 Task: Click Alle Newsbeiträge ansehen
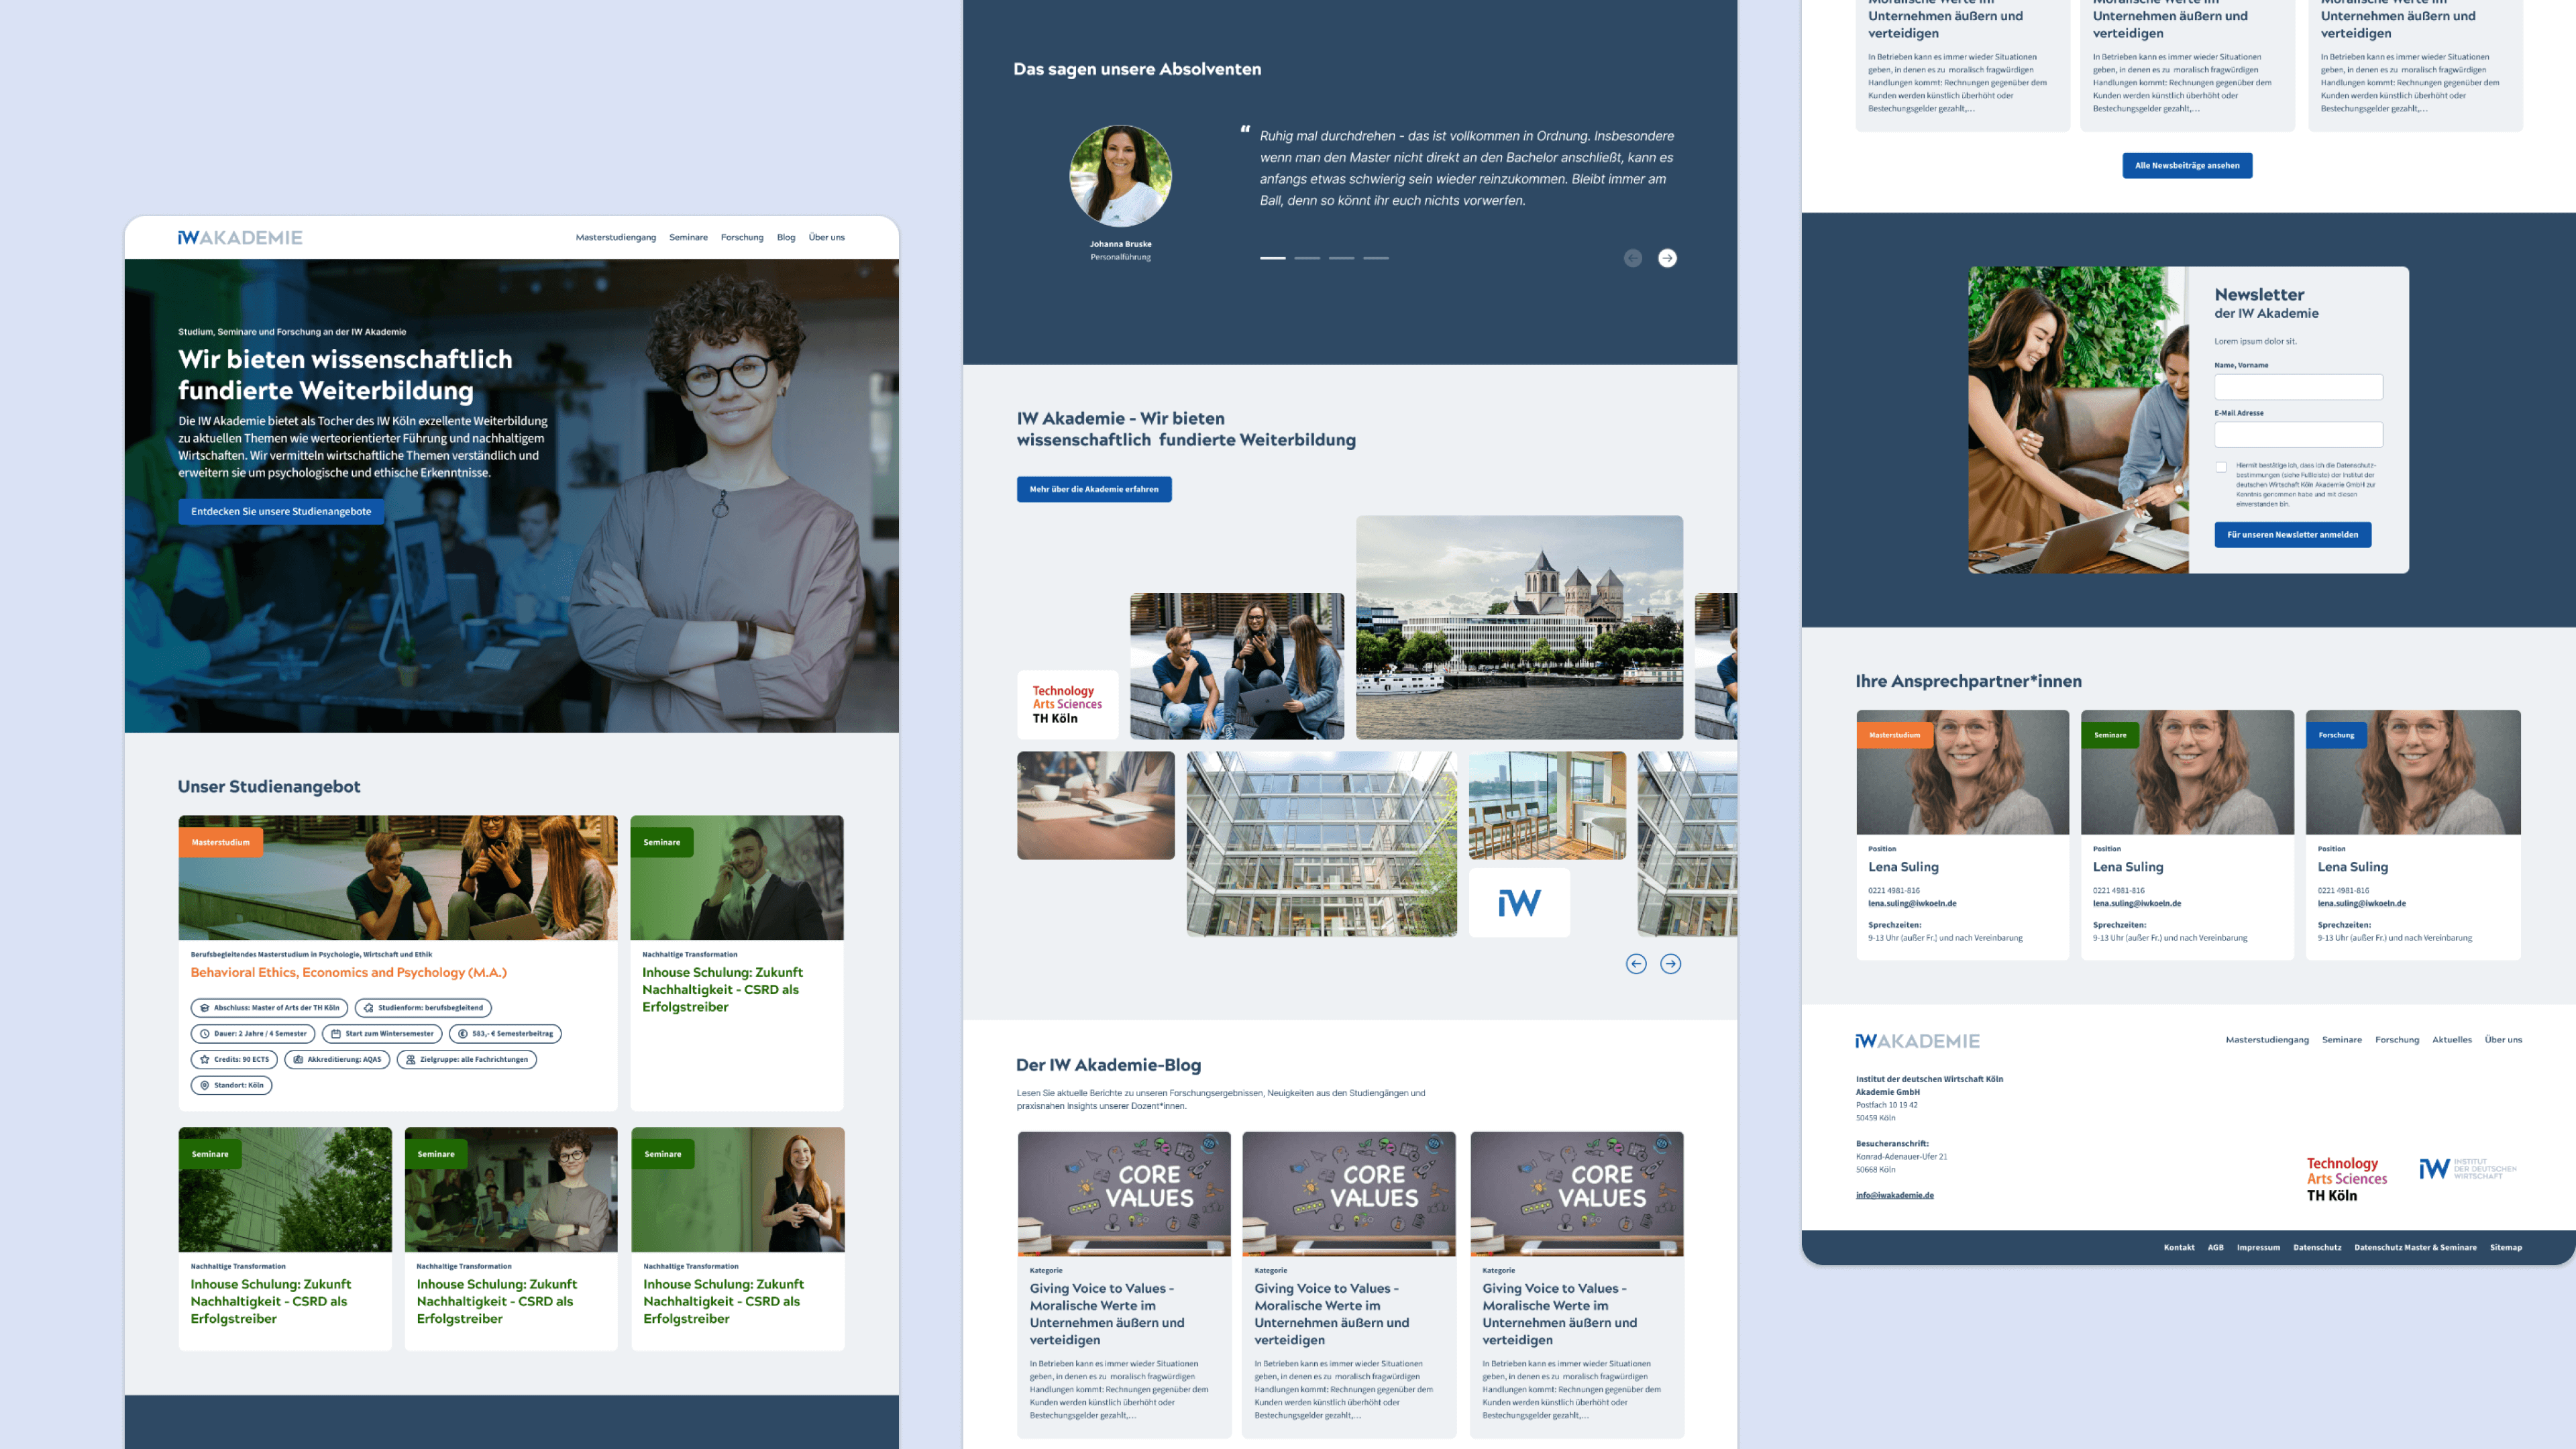tap(2187, 165)
